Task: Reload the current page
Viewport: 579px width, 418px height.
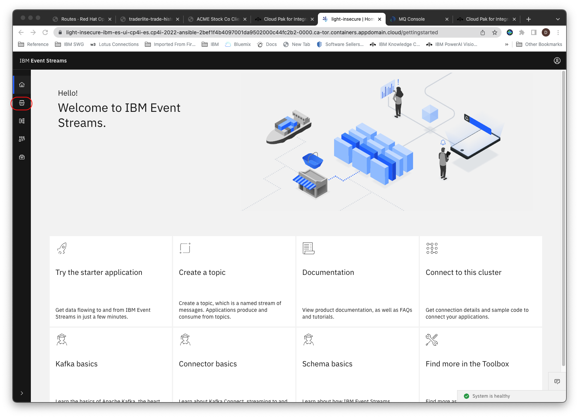Action: 45,32
